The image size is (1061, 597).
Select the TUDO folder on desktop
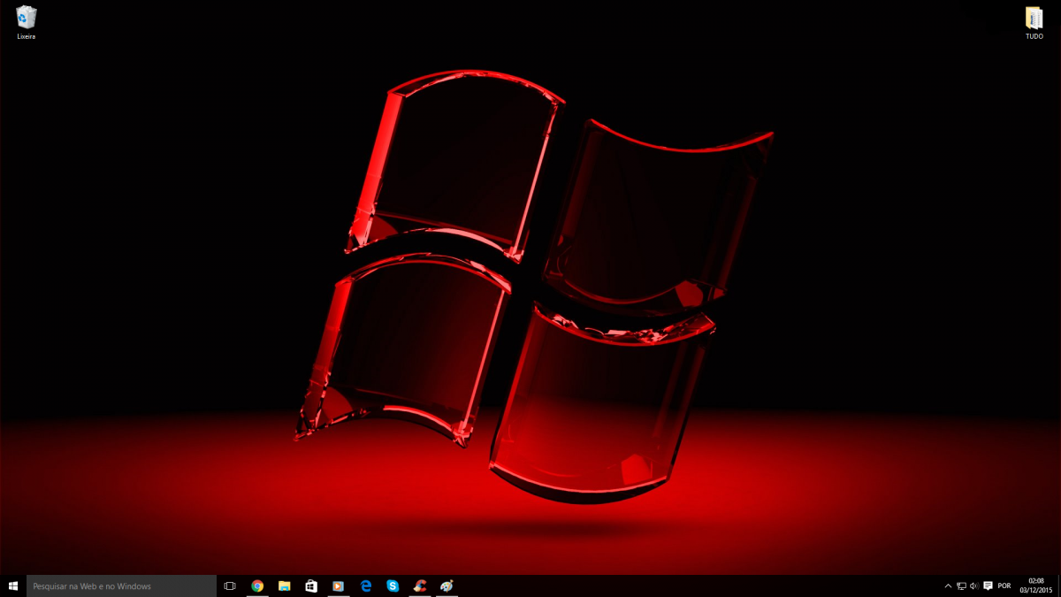1034,22
